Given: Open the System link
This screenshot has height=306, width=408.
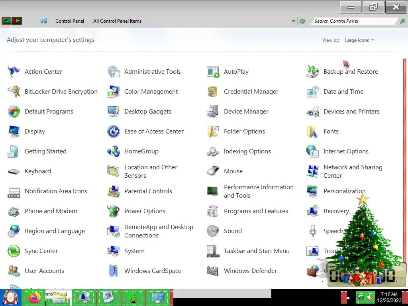Looking at the screenshot, I should click(134, 251).
